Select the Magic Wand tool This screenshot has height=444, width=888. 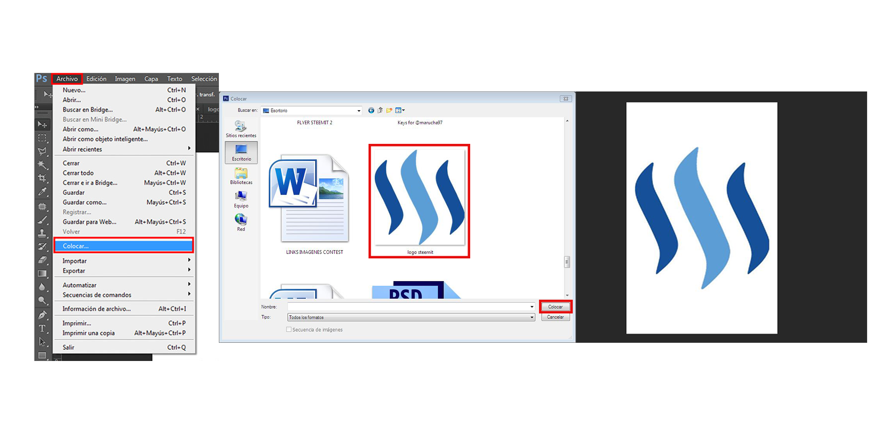coord(43,165)
